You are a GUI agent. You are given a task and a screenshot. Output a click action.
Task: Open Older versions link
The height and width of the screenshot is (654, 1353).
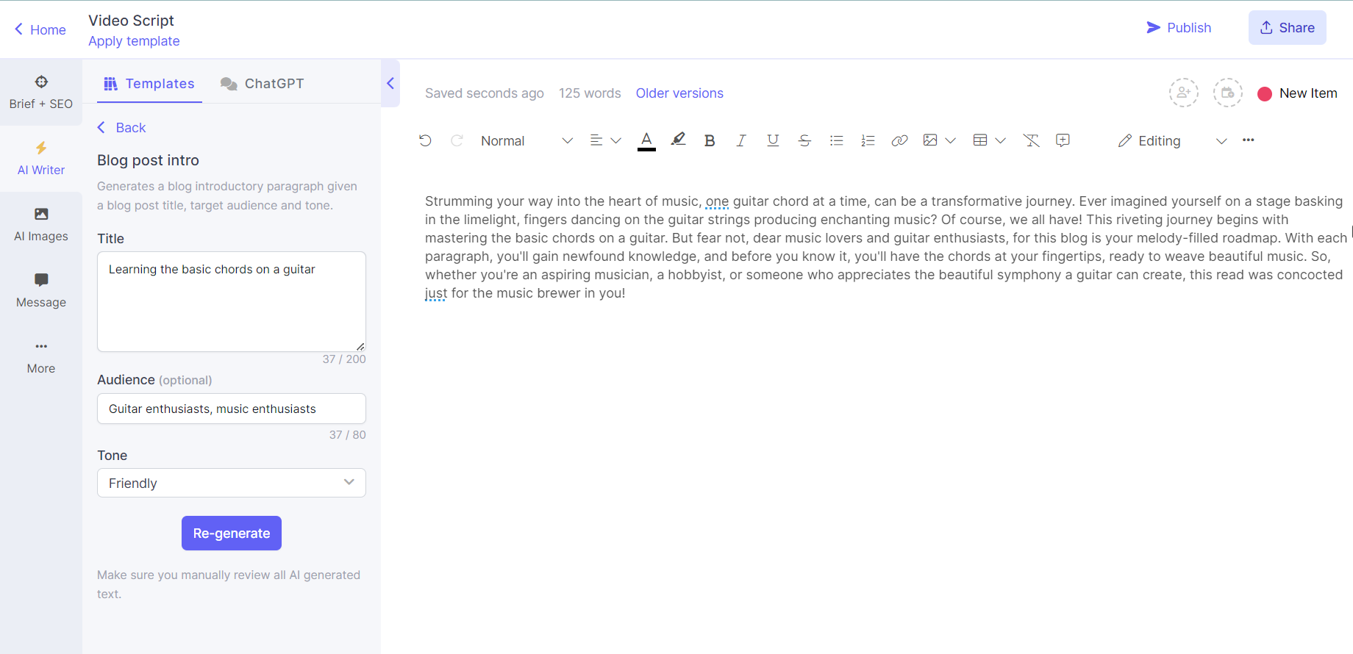click(679, 93)
